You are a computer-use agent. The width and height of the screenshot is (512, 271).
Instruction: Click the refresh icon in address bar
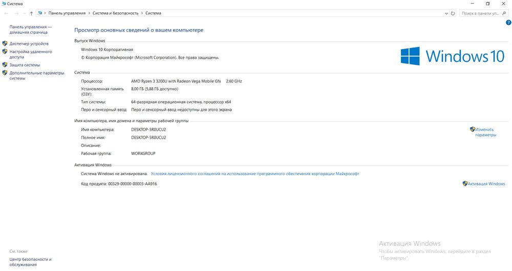click(x=453, y=13)
